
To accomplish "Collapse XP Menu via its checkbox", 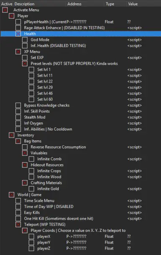I will point(18,52).
